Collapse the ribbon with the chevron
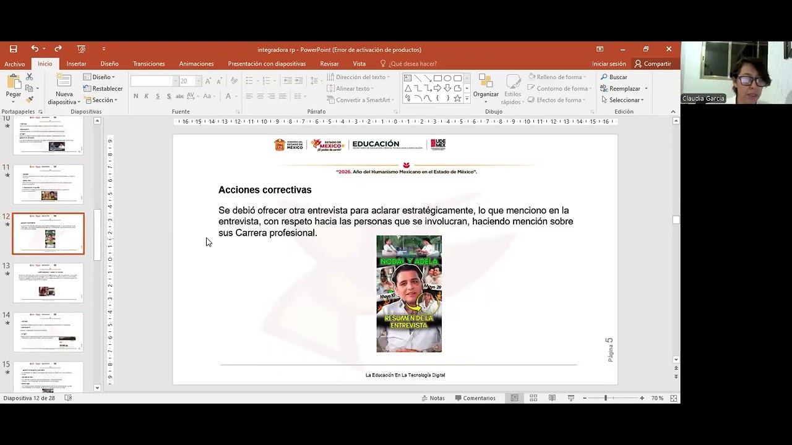Image resolution: width=792 pixels, height=445 pixels. tap(673, 112)
